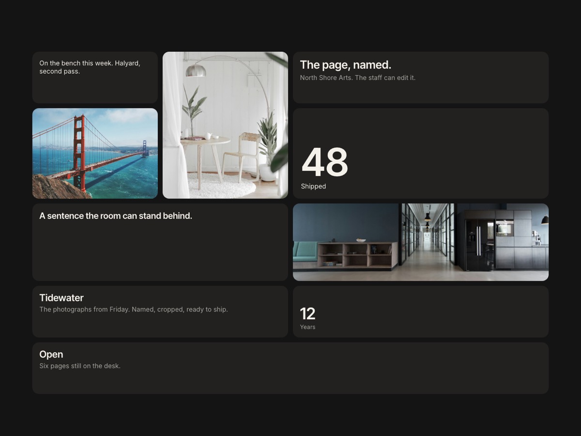The height and width of the screenshot is (436, 581).
Task: Click 'North Shore Arts. The staff can edit it.'
Action: [x=358, y=78]
